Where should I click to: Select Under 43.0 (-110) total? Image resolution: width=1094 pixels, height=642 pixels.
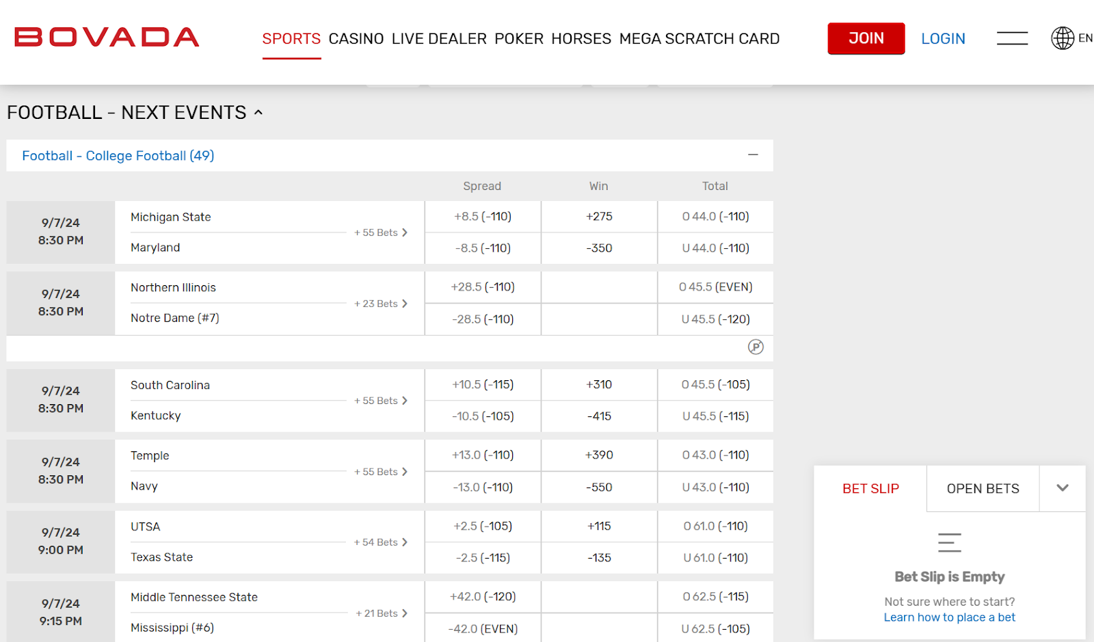(x=716, y=487)
